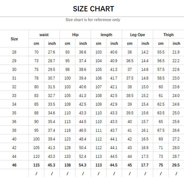The width and height of the screenshot is (184, 177).
Task: Click leg opening cm value 39.5
Action: pos(130,113)
